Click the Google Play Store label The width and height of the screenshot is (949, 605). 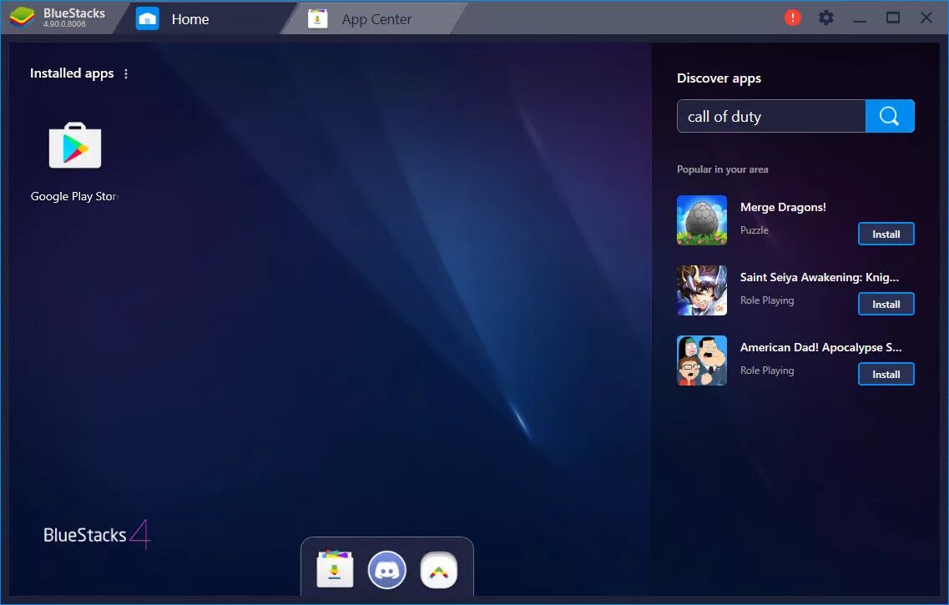pyautogui.click(x=74, y=197)
